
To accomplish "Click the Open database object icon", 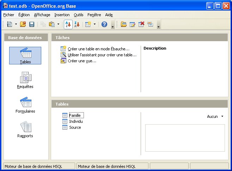I will [x=123, y=24].
